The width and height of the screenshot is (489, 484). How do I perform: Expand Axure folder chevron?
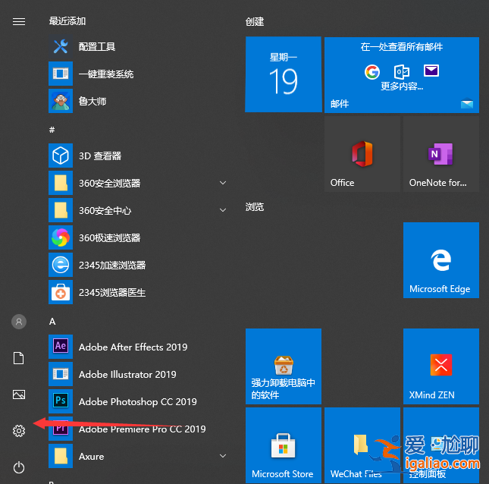[223, 456]
